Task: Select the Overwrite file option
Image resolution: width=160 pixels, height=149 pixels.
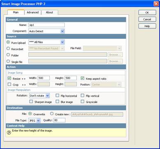Action: click(x=30, y=114)
